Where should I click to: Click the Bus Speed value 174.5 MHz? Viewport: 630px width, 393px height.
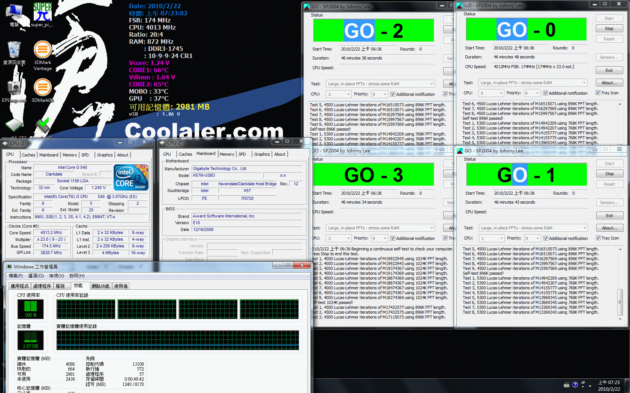click(x=51, y=246)
